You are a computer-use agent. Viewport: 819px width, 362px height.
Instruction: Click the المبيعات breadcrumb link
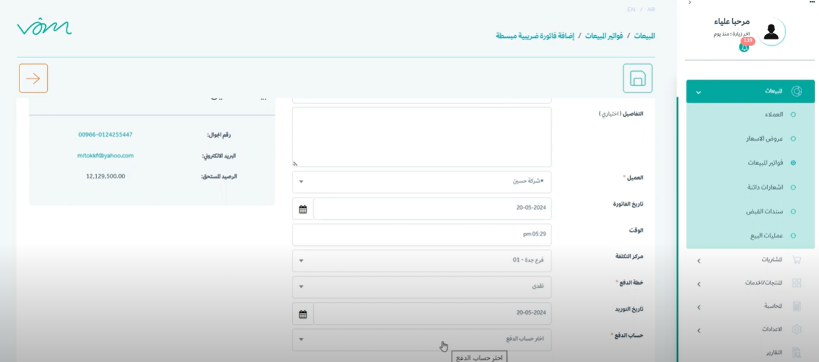pyautogui.click(x=644, y=36)
